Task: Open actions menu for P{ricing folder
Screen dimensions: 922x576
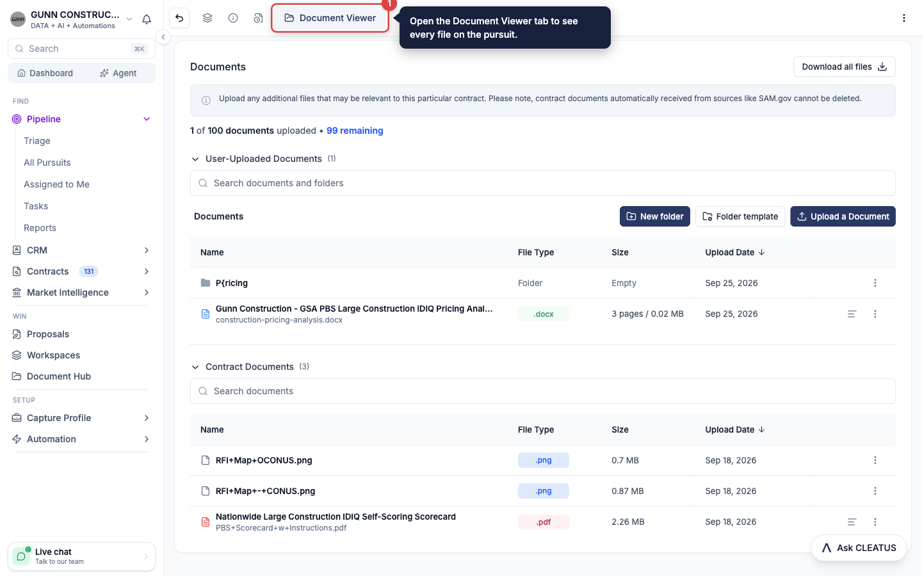Action: [x=875, y=283]
